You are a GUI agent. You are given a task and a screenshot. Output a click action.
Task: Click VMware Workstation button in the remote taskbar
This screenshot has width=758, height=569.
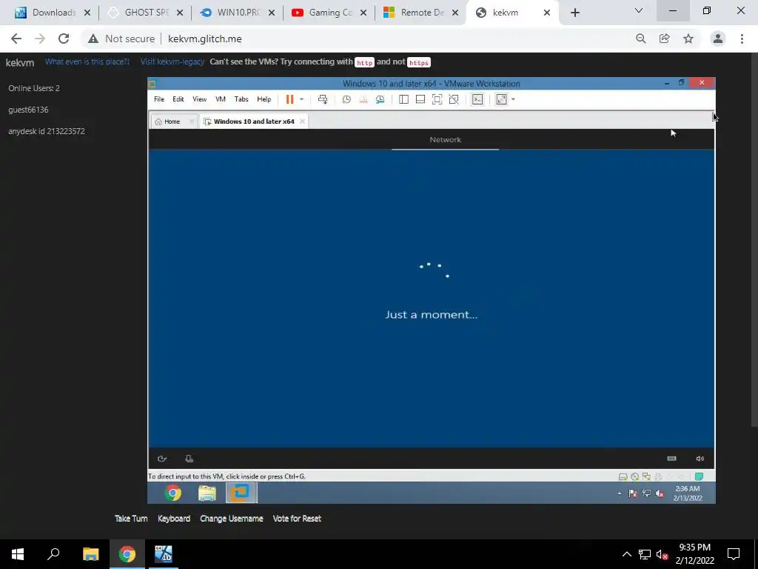241,493
